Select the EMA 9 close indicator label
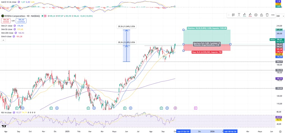This screenshot has width=285, height=133. click(x=6, y=36)
